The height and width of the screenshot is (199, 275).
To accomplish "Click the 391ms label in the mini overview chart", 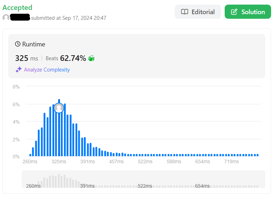I will 87,186.
